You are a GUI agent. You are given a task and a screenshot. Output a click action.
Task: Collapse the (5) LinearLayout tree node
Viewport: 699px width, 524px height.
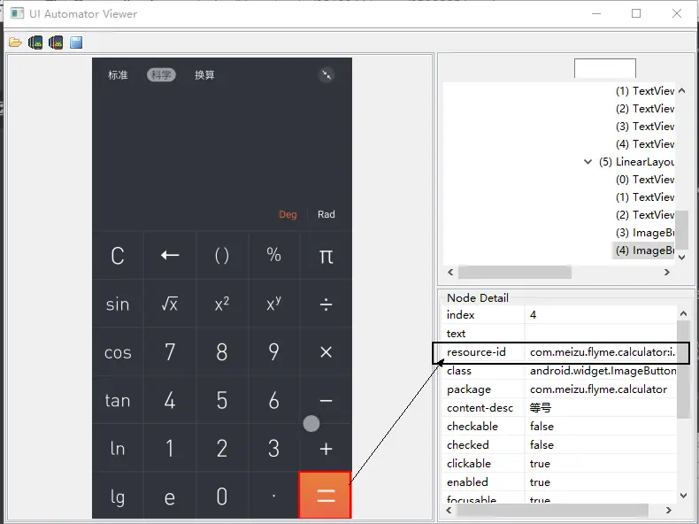point(588,162)
